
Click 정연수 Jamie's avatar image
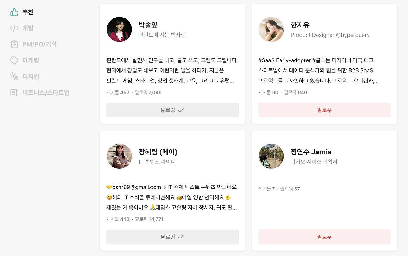tap(271, 156)
